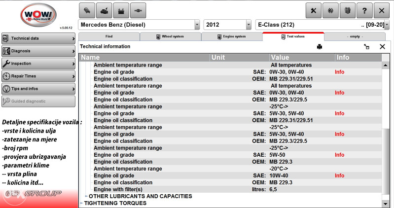The image size is (394, 208).
Task: Switch to the Engine system tab
Action: tap(232, 36)
